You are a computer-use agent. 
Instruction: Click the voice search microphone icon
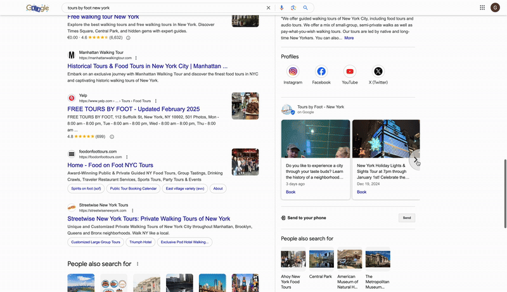(281, 8)
